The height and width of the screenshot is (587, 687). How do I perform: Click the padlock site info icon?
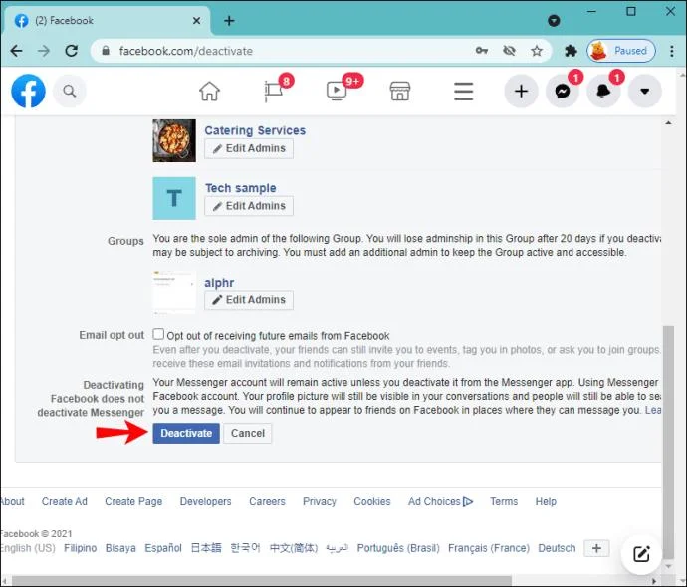coord(106,51)
